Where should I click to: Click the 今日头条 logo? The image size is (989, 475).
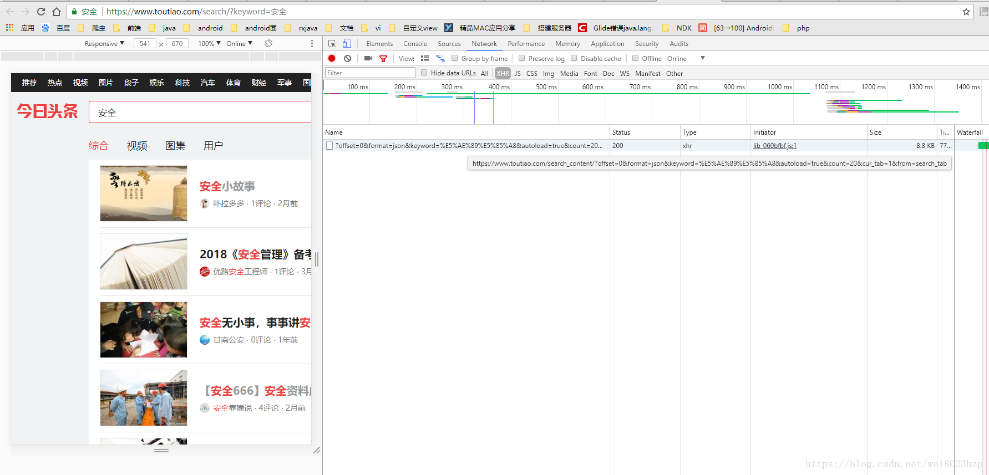(x=47, y=111)
